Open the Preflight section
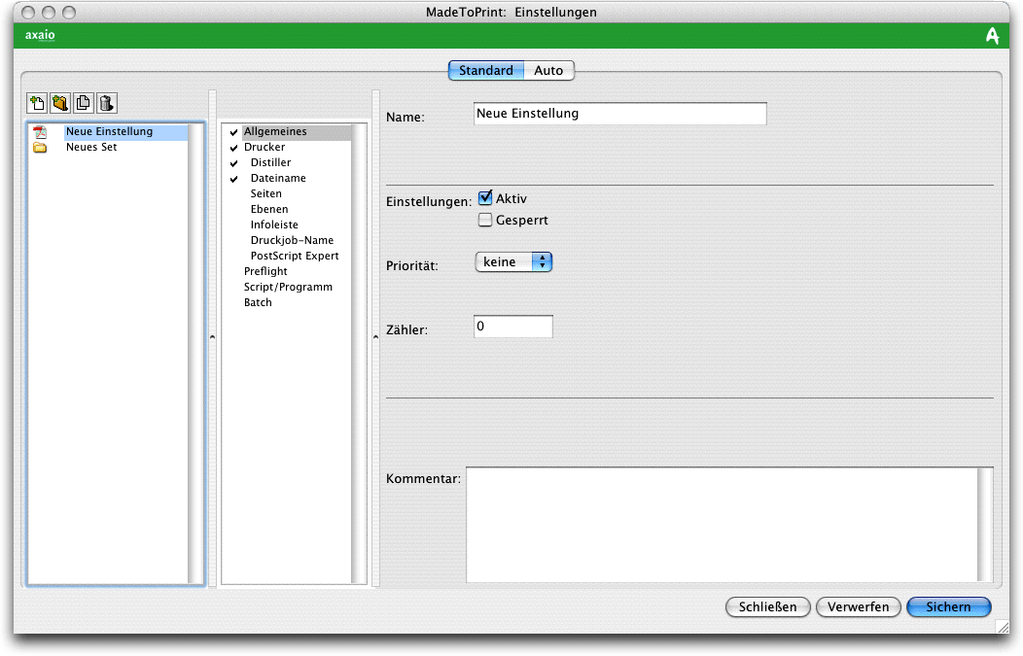The height and width of the screenshot is (656, 1023). tap(265, 271)
